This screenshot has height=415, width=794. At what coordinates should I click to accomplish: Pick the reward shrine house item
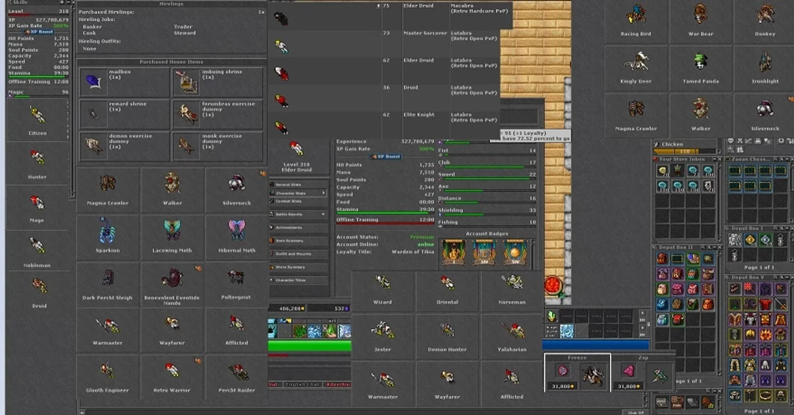(x=124, y=114)
